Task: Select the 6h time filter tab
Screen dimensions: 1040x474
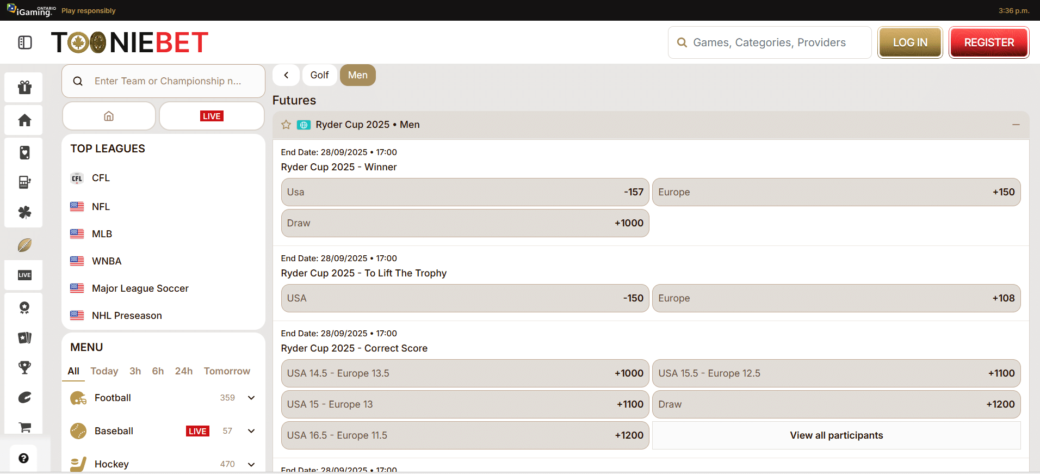Action: coord(158,371)
